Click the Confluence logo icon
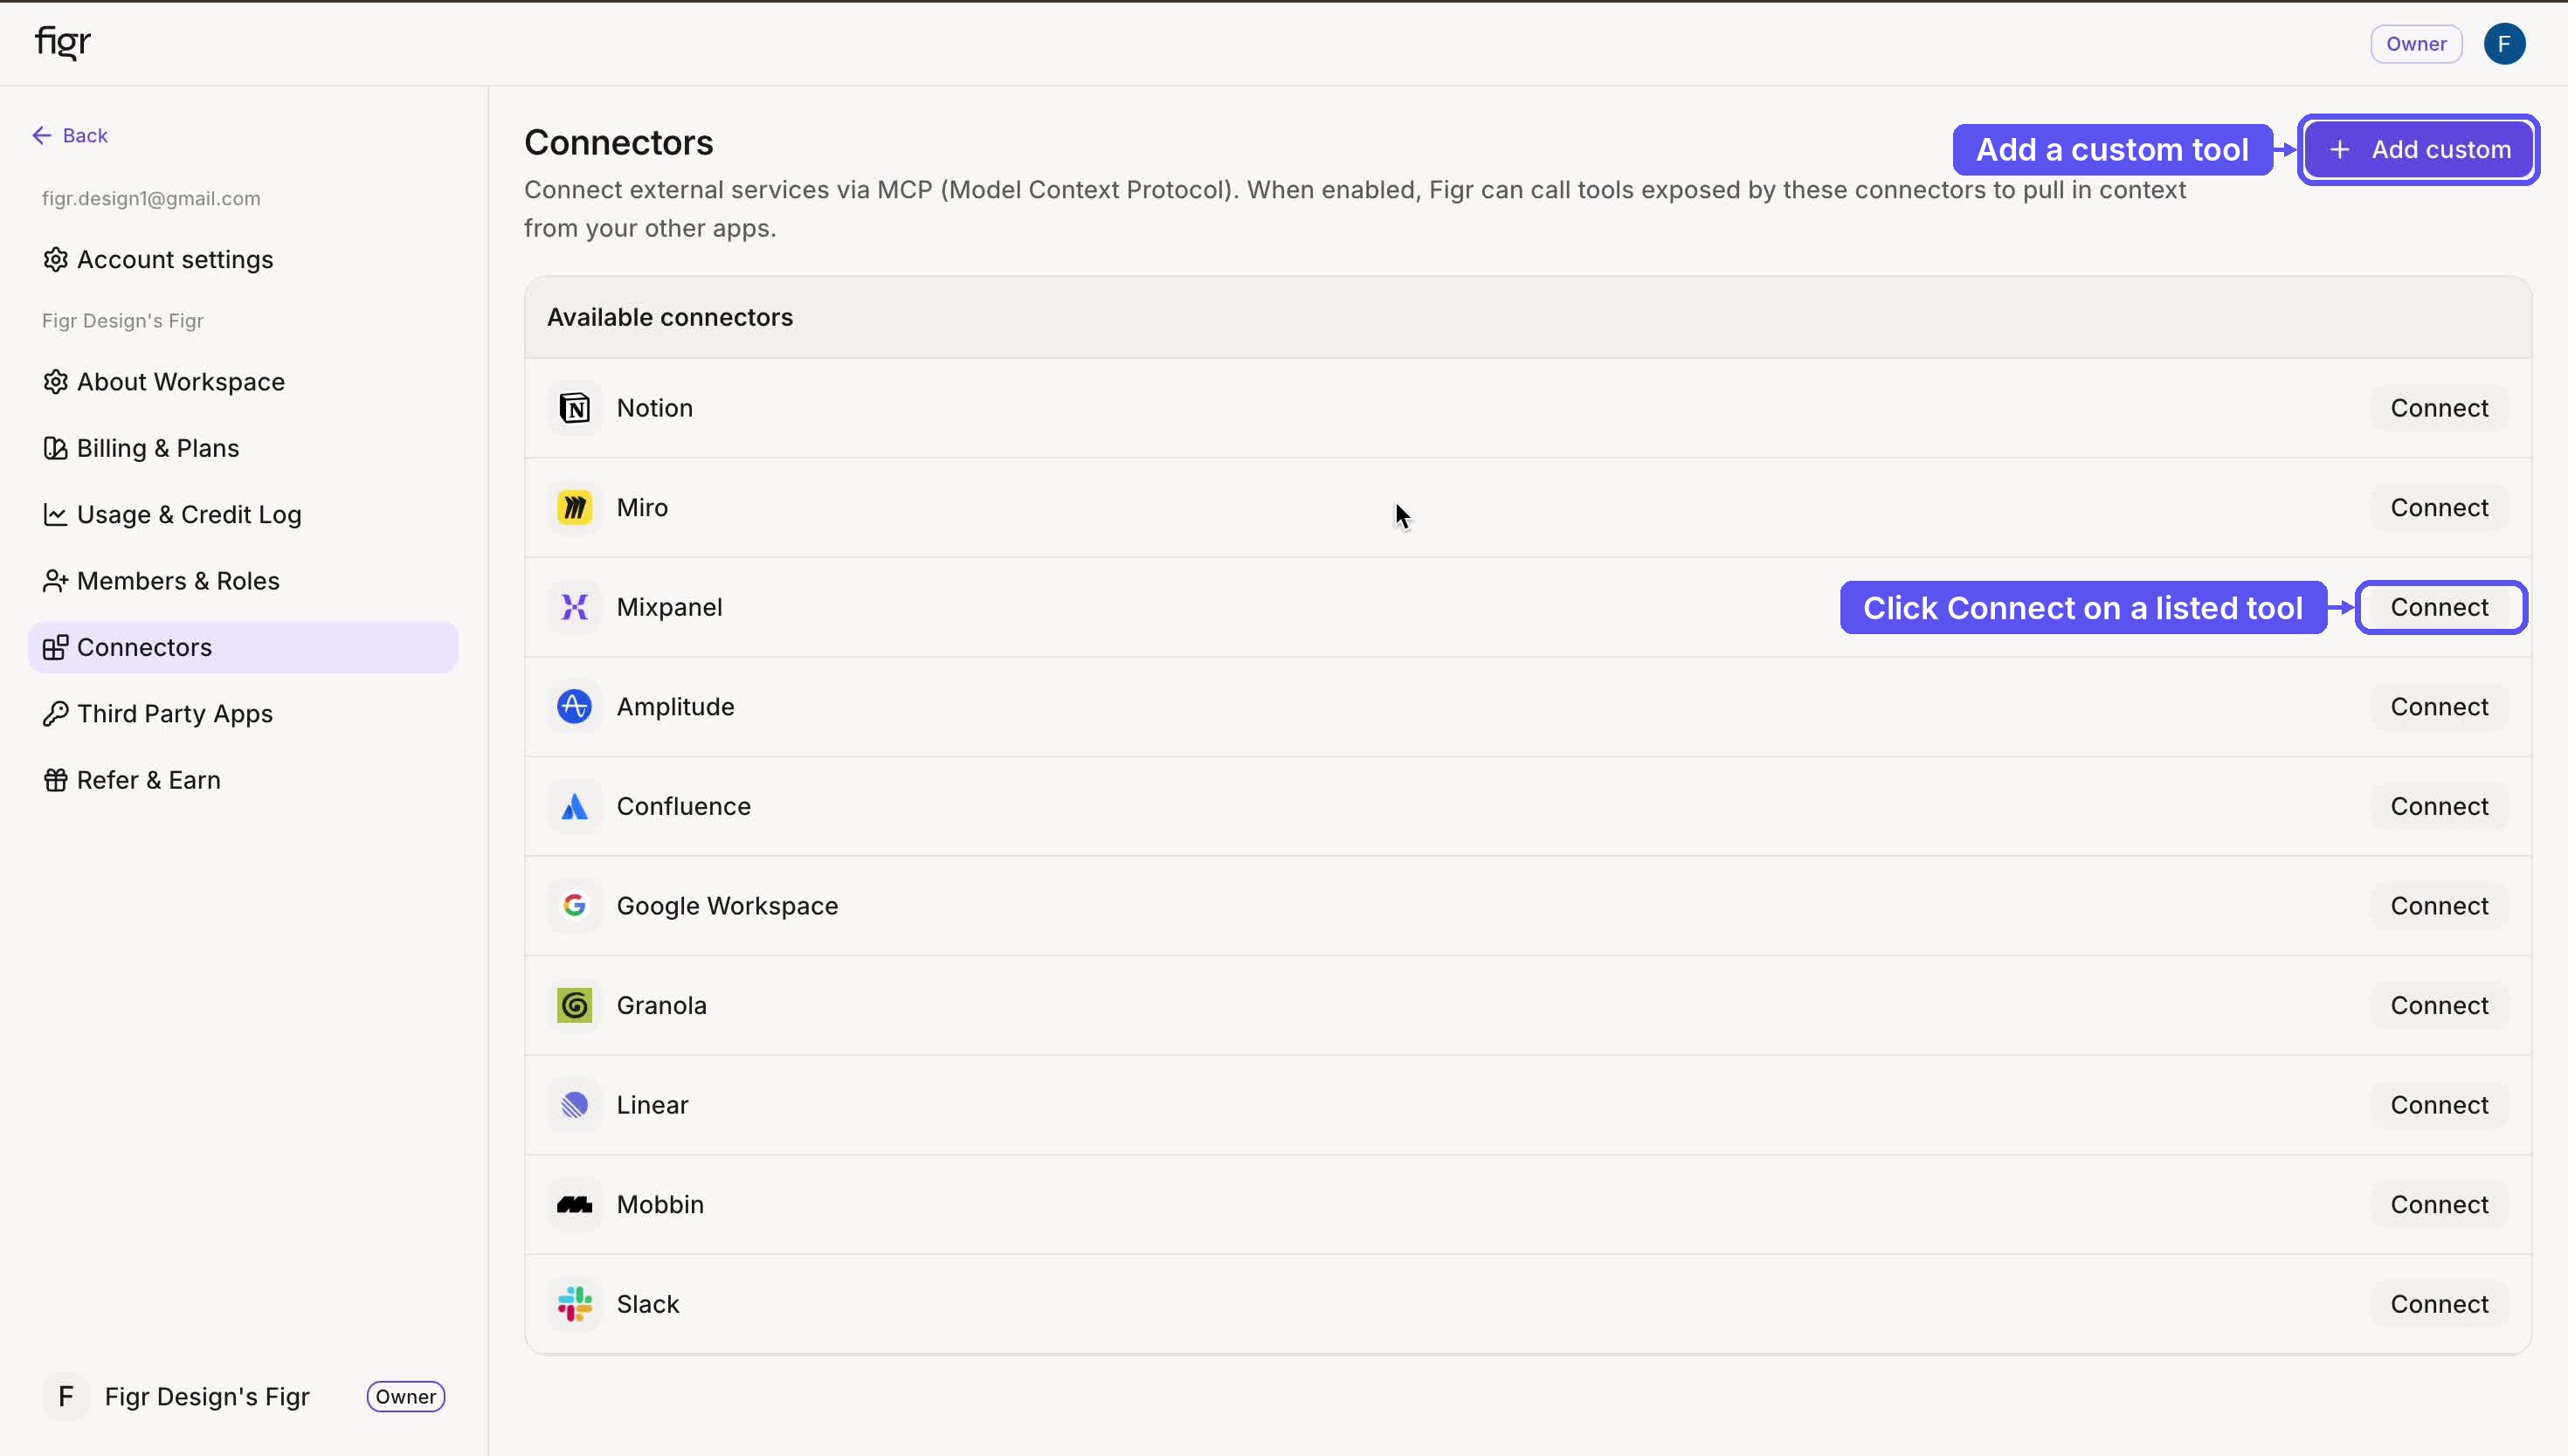 coord(574,806)
